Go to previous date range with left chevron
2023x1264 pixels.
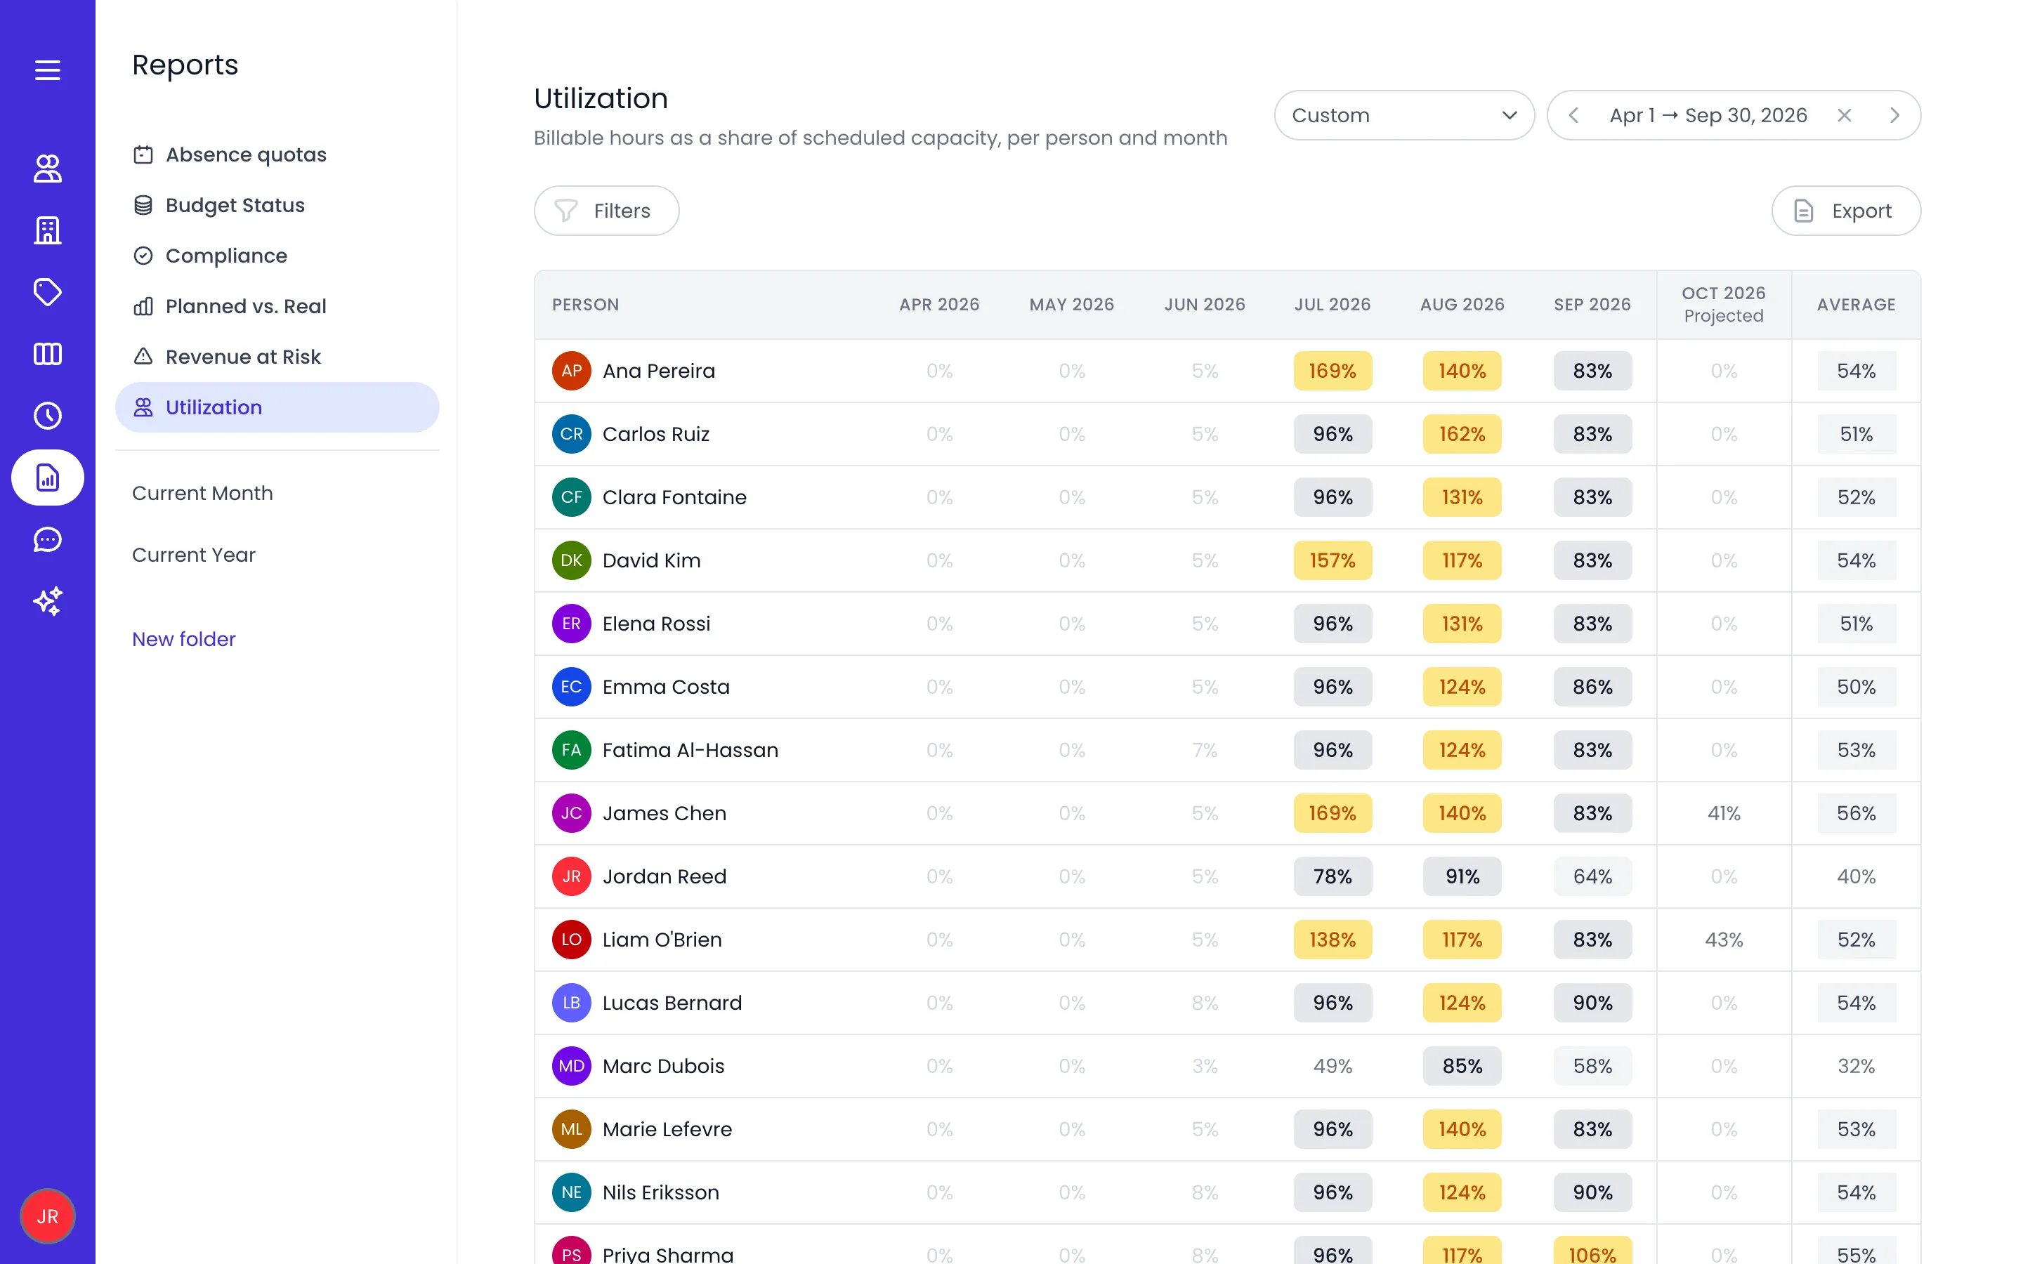click(1573, 115)
